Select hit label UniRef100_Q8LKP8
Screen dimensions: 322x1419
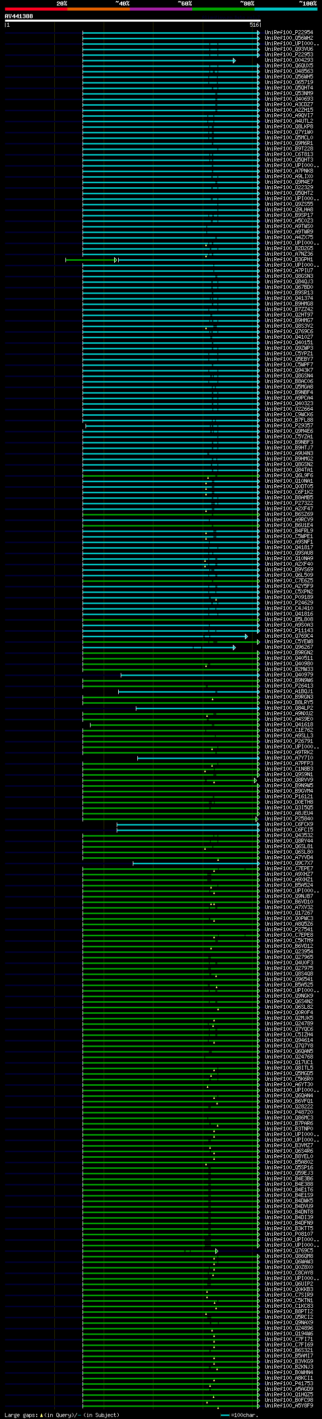click(289, 127)
